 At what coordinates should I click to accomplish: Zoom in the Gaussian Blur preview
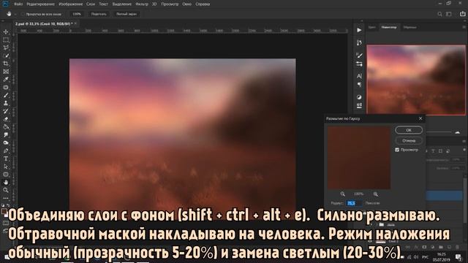point(375,194)
